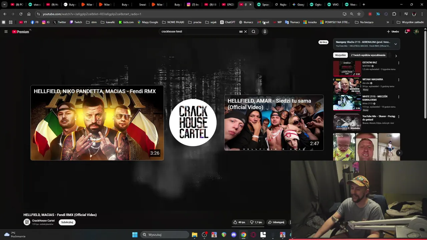
Task: Click the Ukryj hide end-screen toggle
Action: coord(323,42)
